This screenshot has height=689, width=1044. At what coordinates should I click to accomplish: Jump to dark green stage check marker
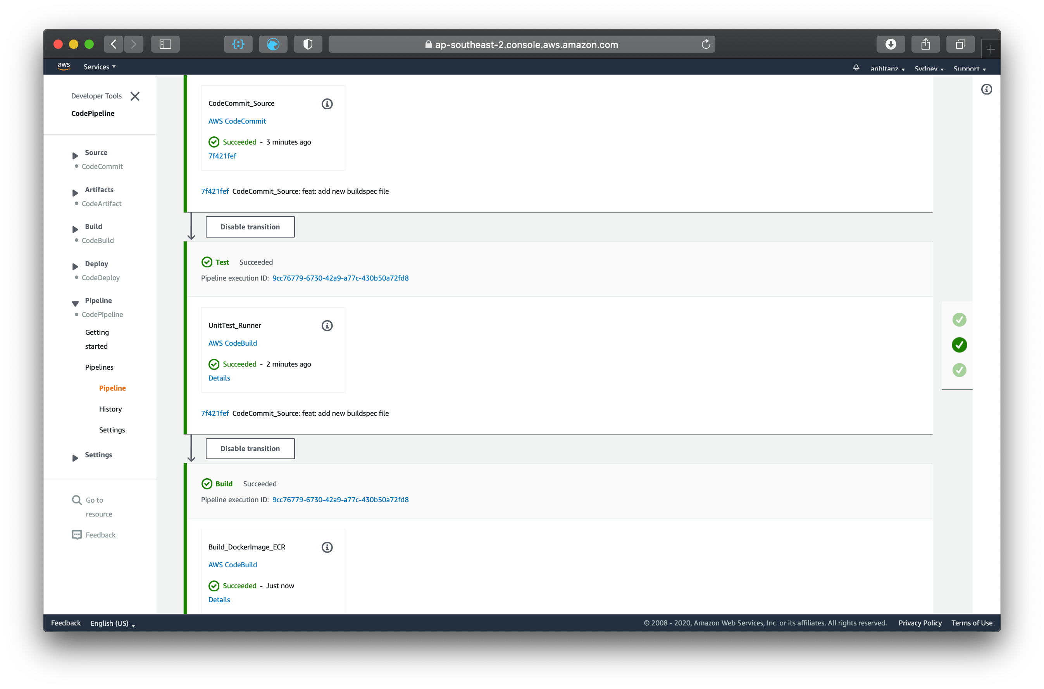click(x=959, y=345)
